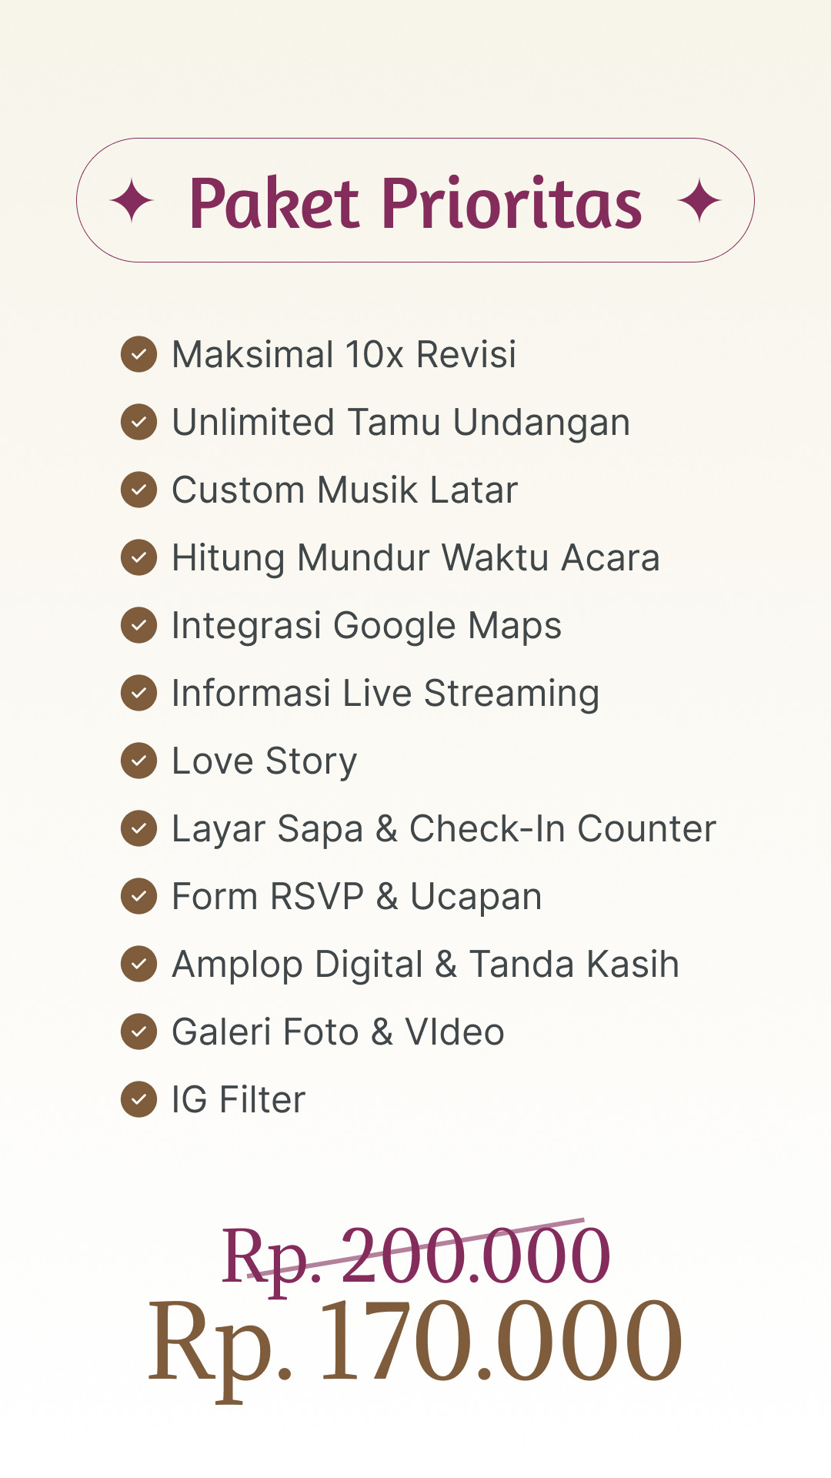
Task: Tap the check icon beside Form RSVP & Ucapan
Action: [139, 896]
